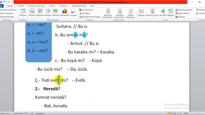The width and height of the screenshot is (205, 115).
Task: Click the Undo icon in quick access toolbar
Action: (x=4, y=2)
